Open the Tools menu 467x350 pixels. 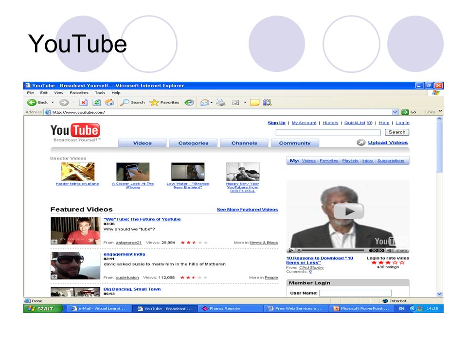[100, 93]
